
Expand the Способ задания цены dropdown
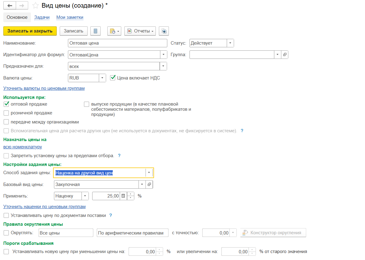[149, 173]
